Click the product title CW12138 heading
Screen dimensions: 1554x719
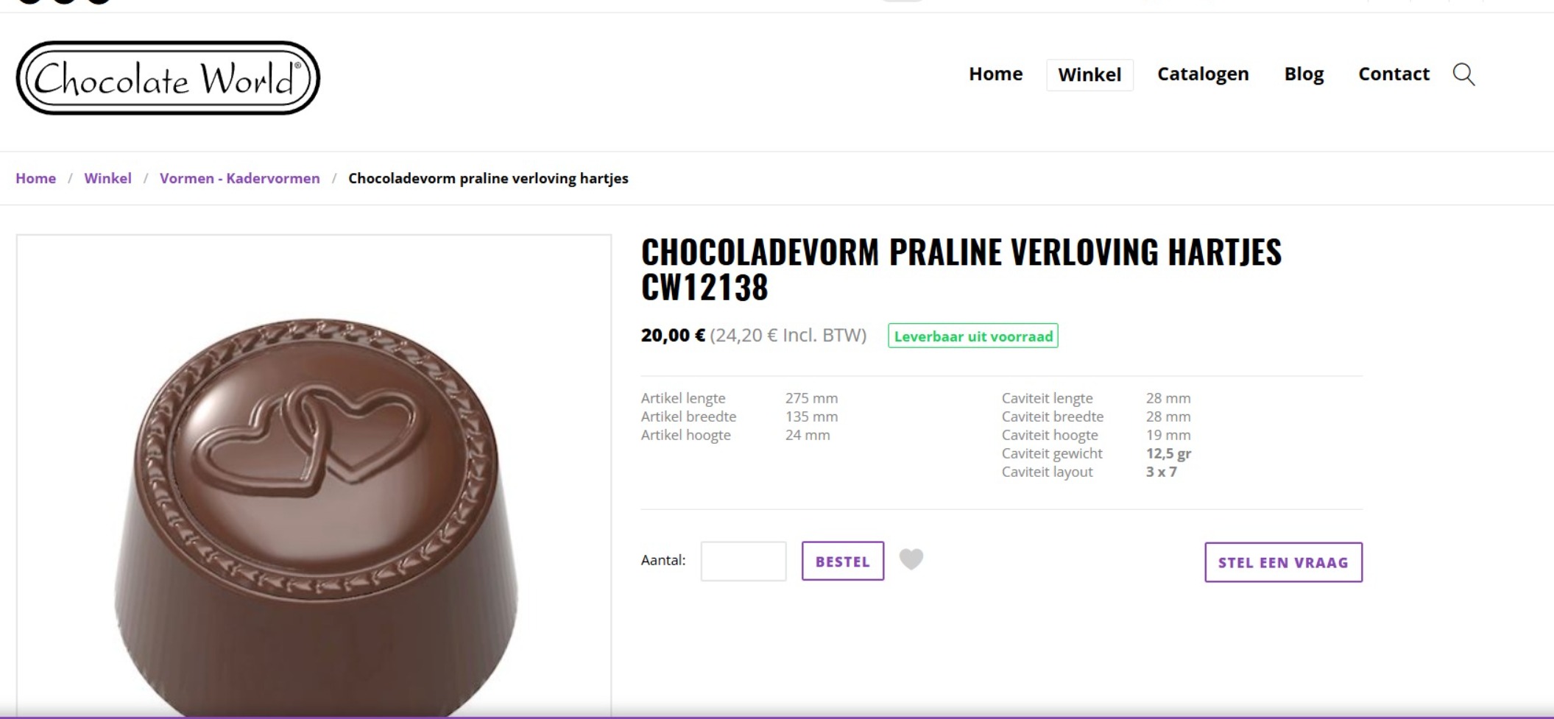pyautogui.click(x=961, y=269)
